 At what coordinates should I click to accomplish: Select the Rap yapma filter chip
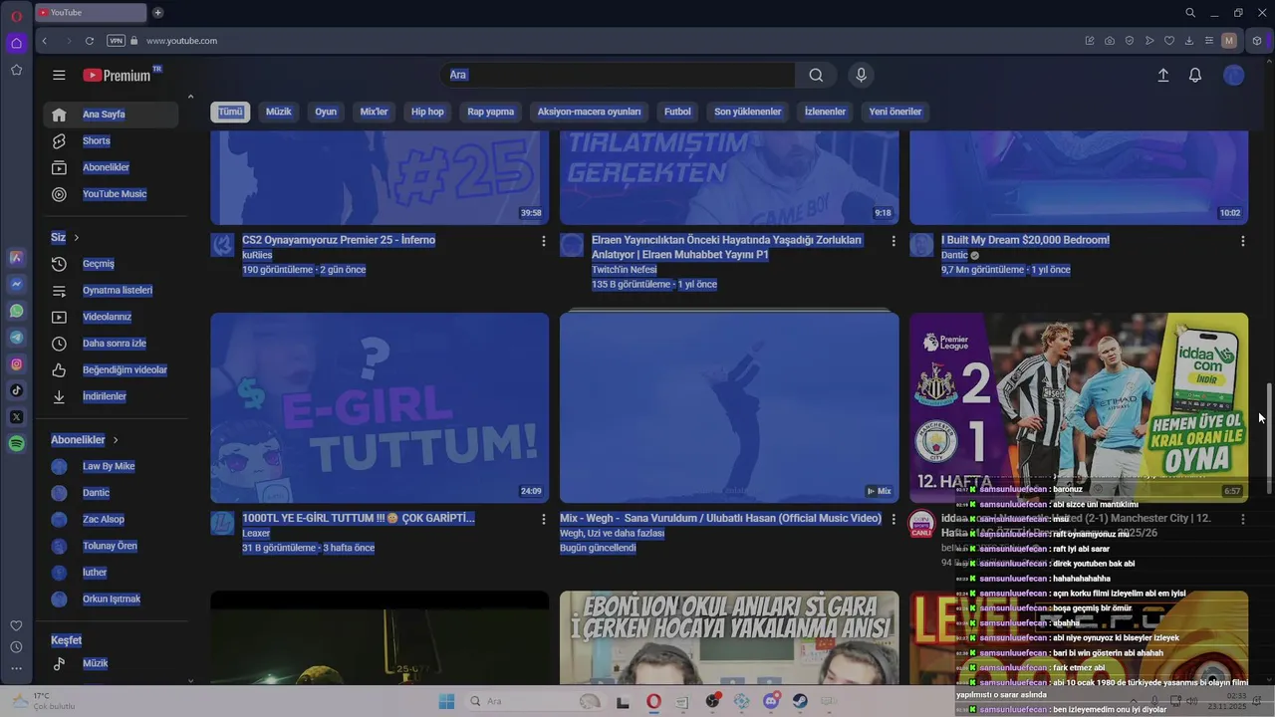491,112
